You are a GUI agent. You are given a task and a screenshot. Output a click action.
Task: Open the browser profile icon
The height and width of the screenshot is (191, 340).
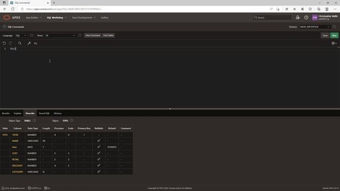tap(327, 9)
